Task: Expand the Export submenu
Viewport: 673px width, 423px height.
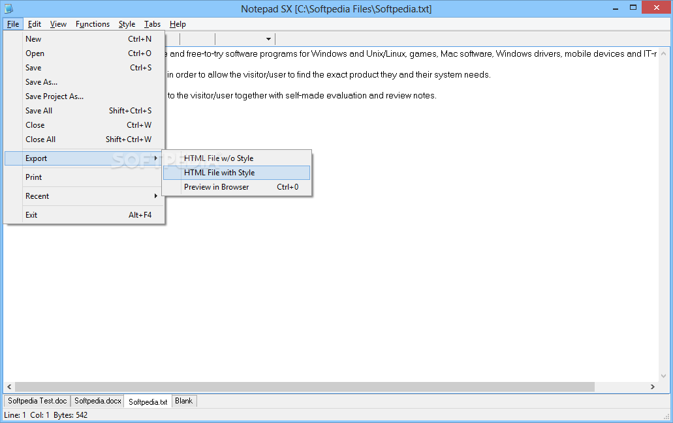Action: click(85, 158)
